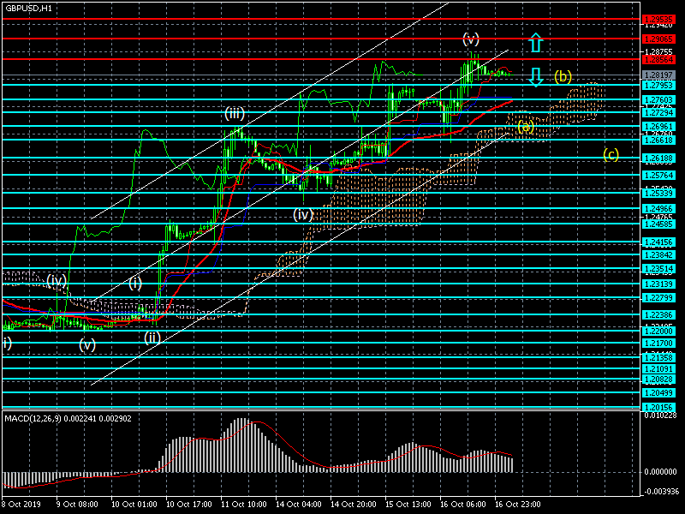Select the cyan up arrow chart object

tap(536, 43)
